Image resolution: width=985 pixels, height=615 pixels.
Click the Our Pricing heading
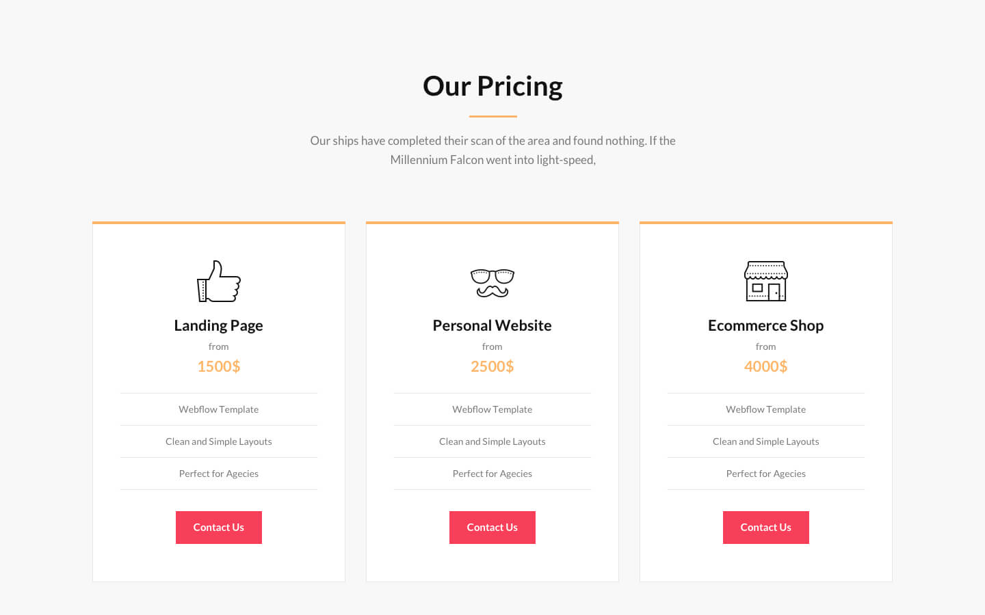[492, 85]
